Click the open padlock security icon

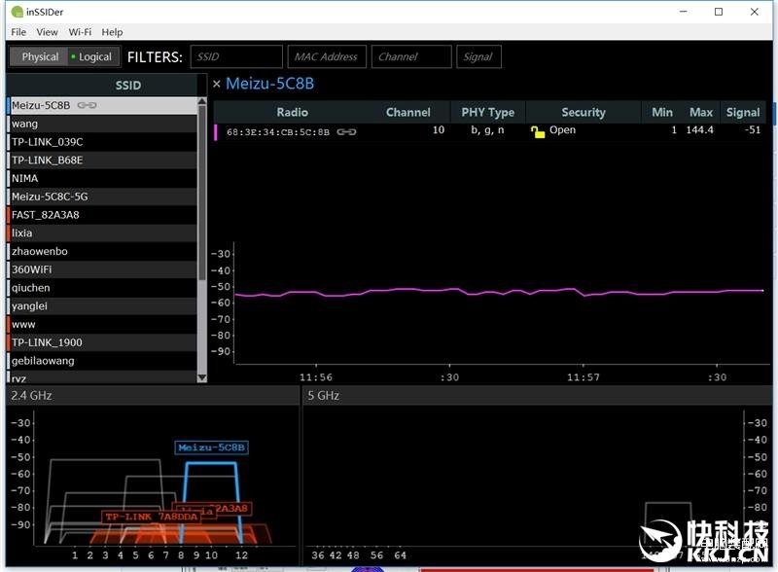tap(538, 131)
